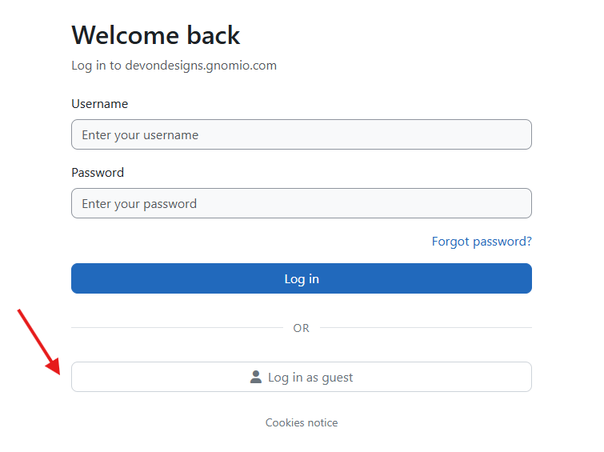Click the guest person icon
Image resolution: width=604 pixels, height=452 pixels.
click(x=256, y=377)
